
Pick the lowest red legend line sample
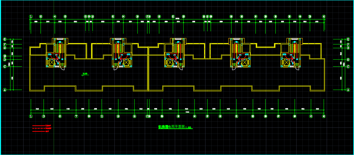click(38, 131)
